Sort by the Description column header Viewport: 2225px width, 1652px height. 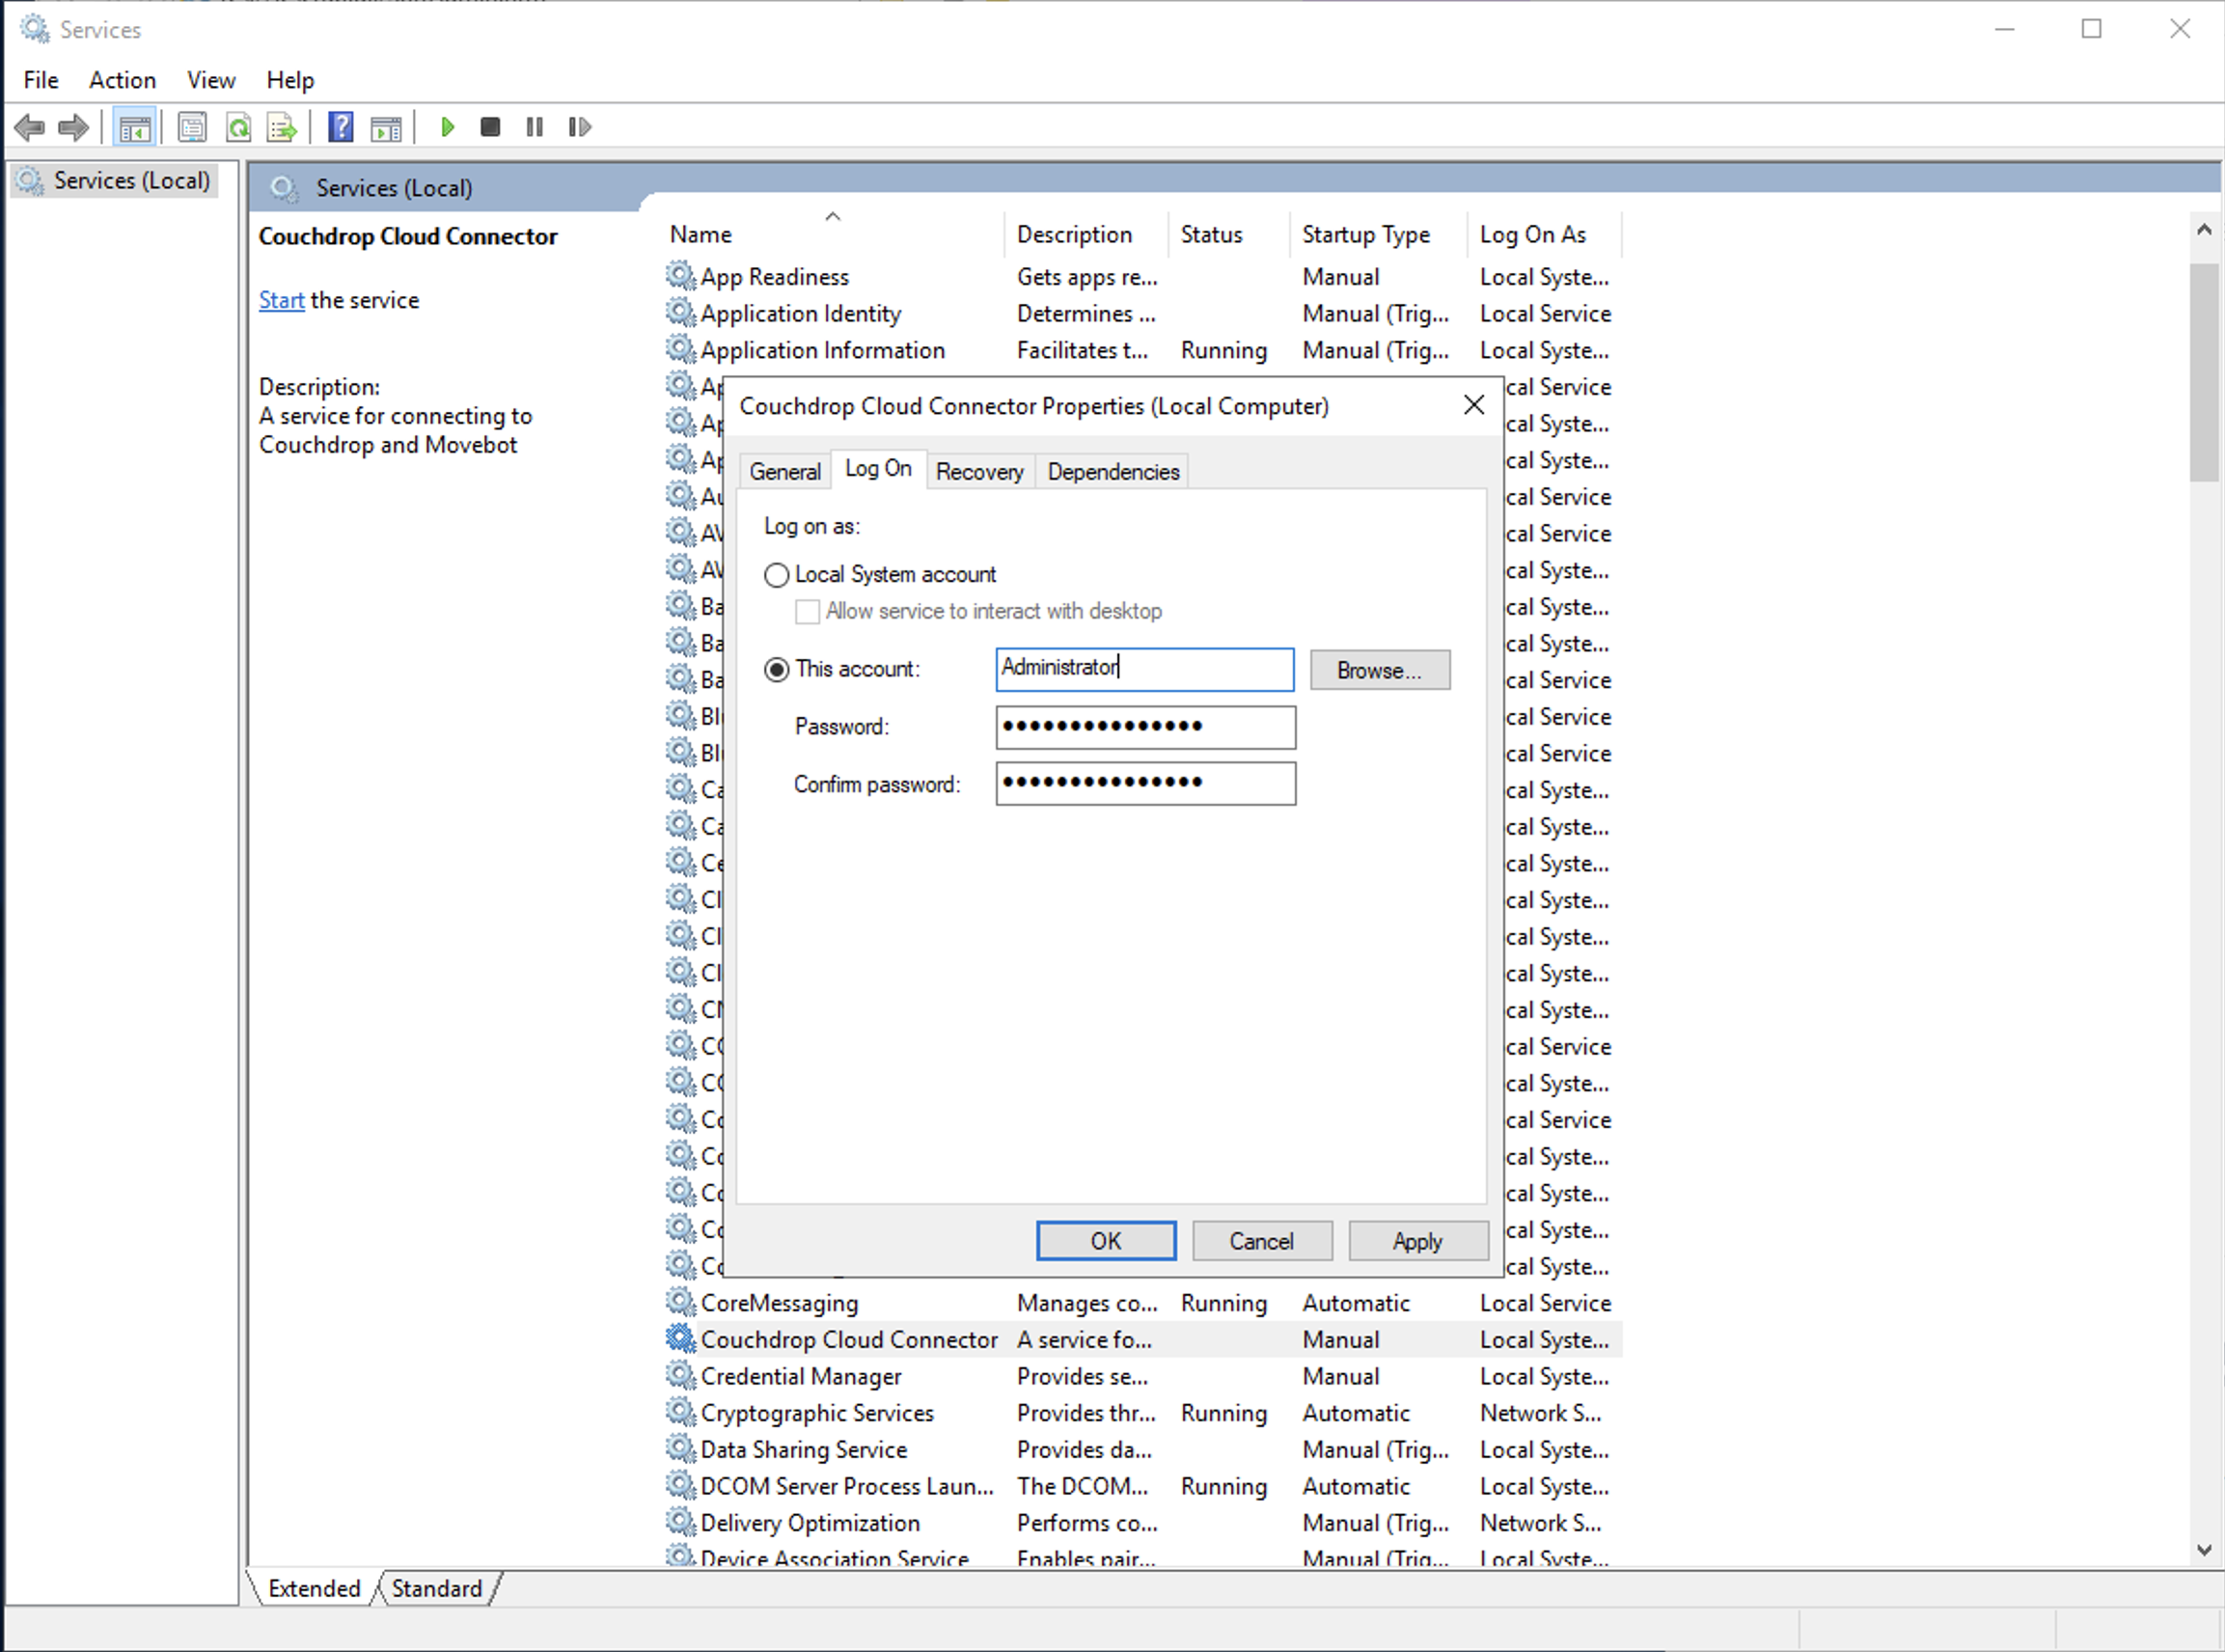(1085, 234)
